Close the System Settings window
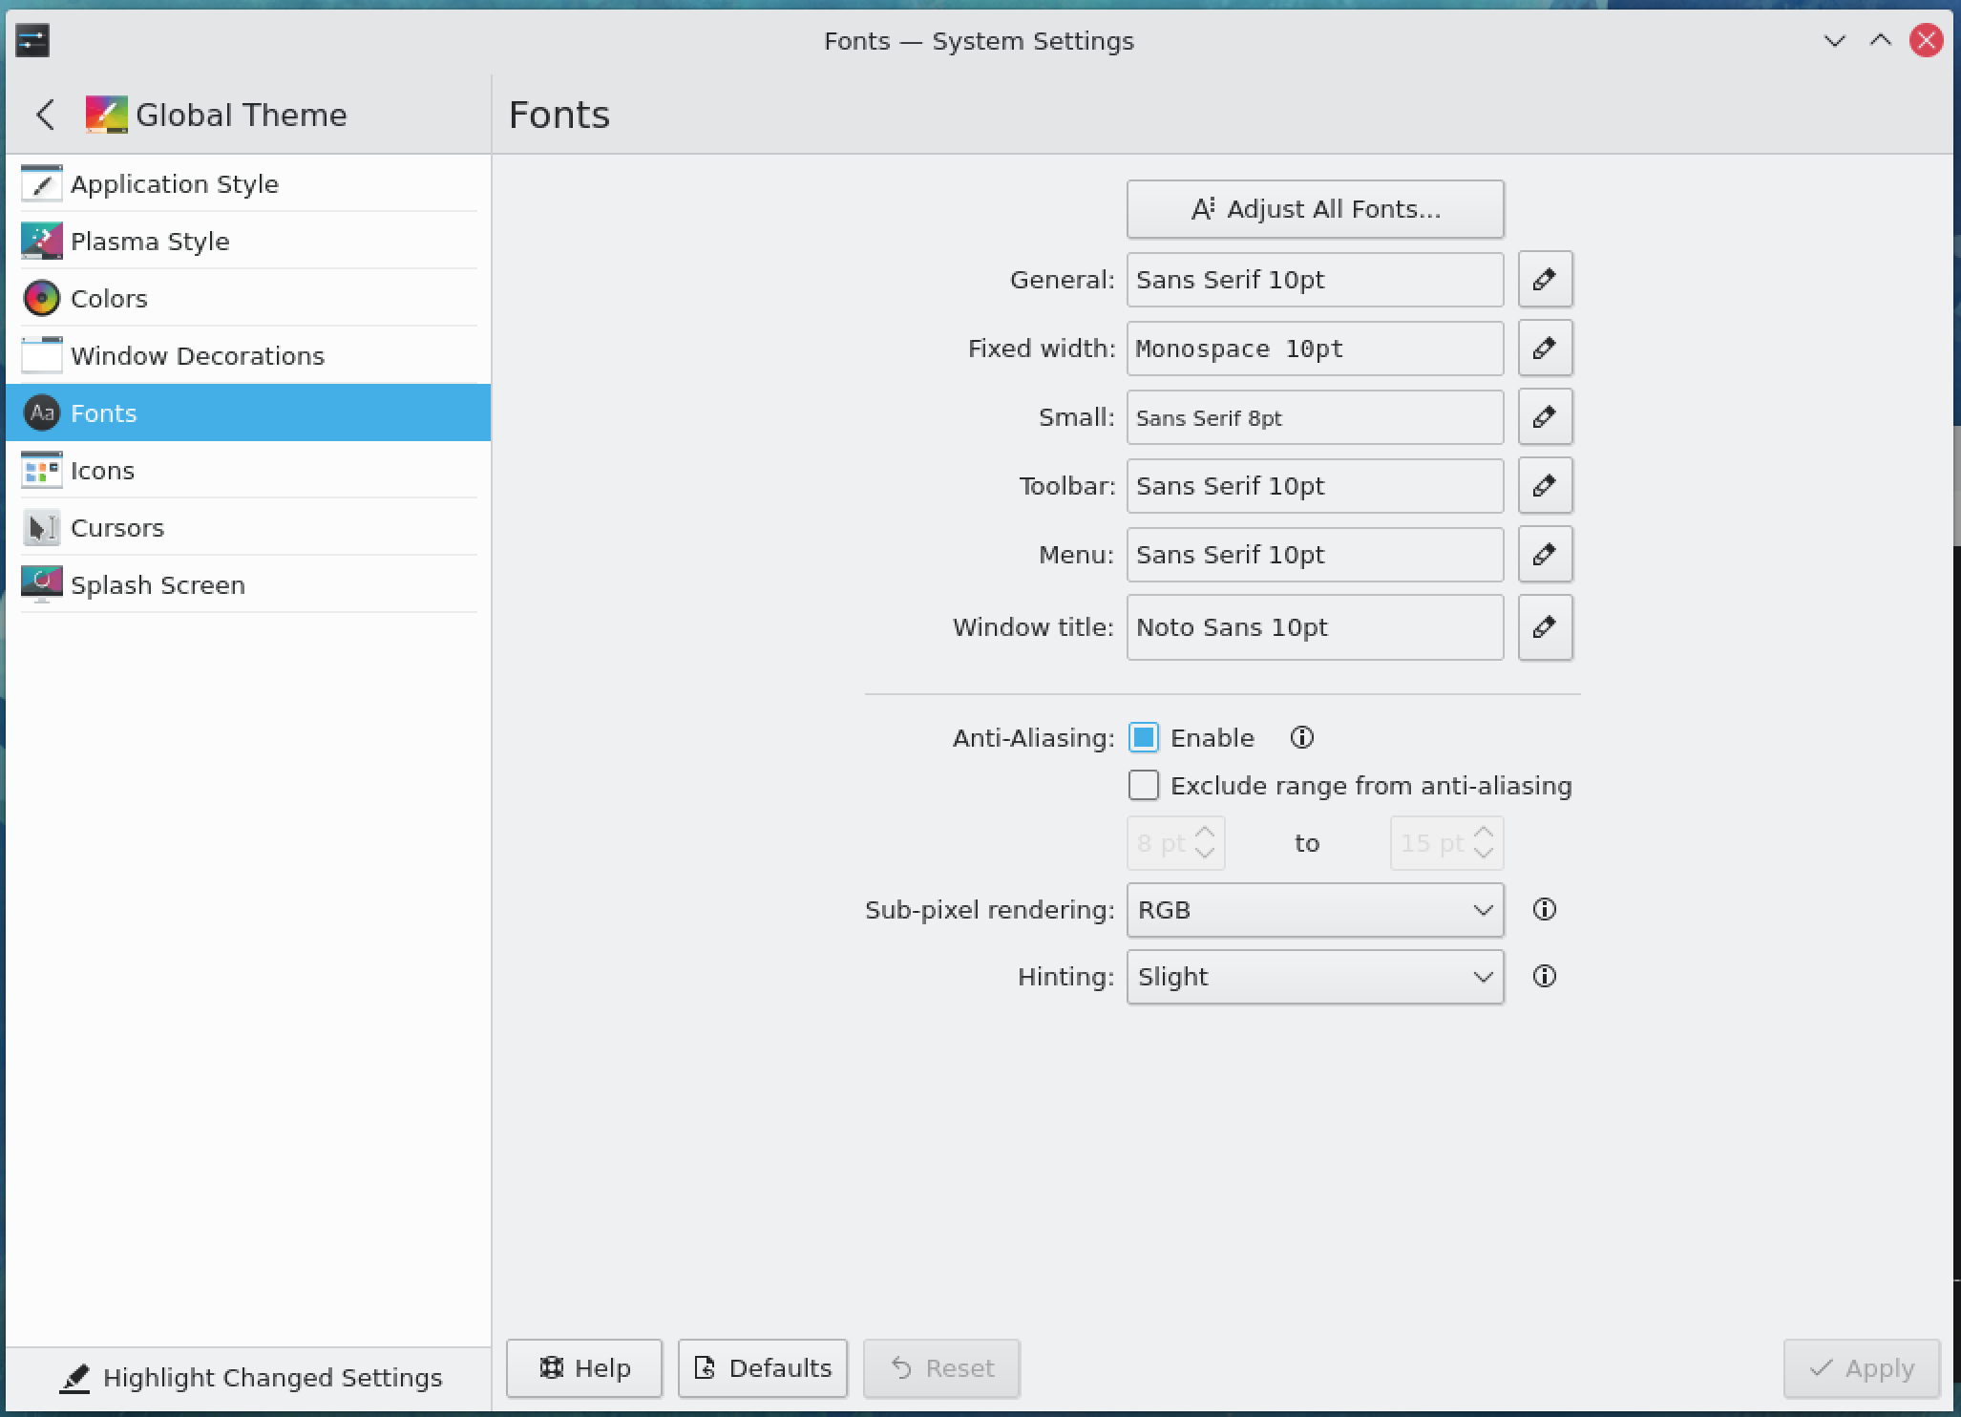Image resolution: width=1961 pixels, height=1417 pixels. click(x=1926, y=41)
